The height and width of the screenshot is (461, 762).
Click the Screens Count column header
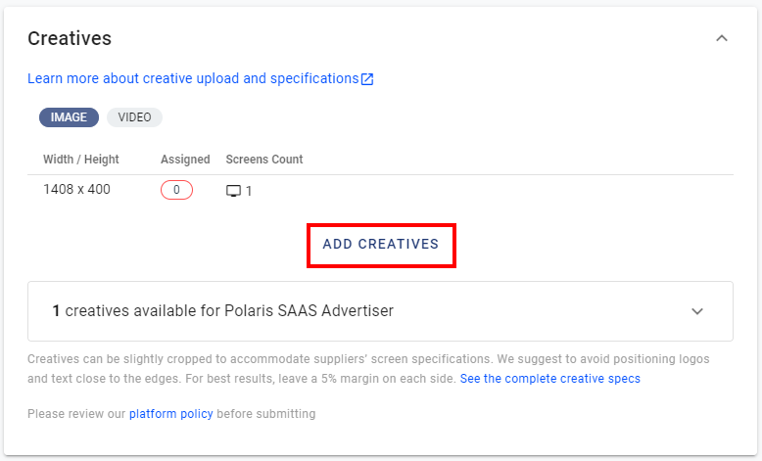click(264, 160)
